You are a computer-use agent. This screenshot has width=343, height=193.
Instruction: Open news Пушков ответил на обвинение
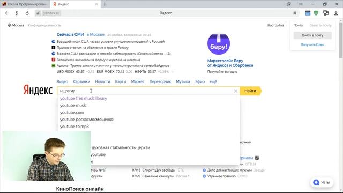pos(93,48)
